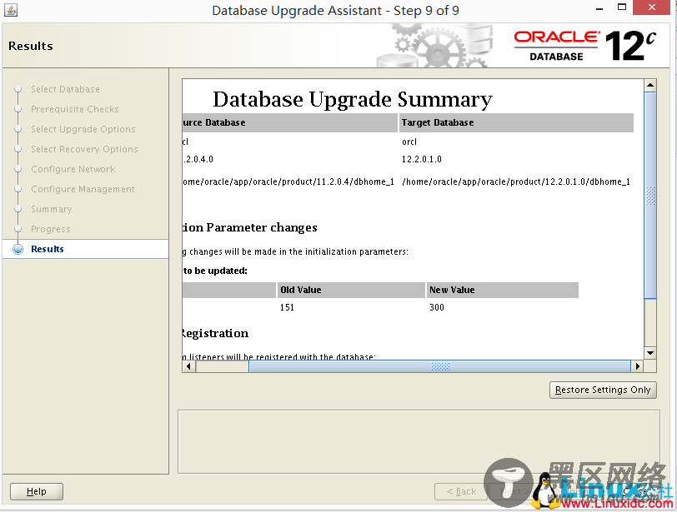Click horizontal scrollbar right arrow
Viewport: 677px width, 512px height.
[637, 366]
